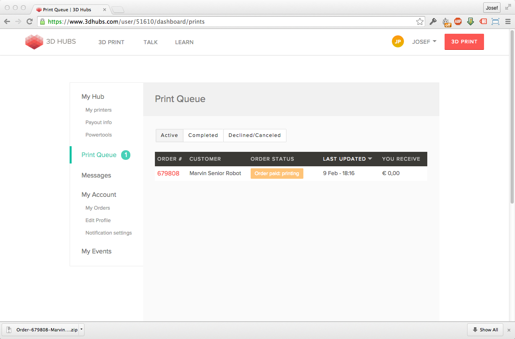The image size is (515, 339).
Task: Click Show All downloads button
Action: [485, 330]
